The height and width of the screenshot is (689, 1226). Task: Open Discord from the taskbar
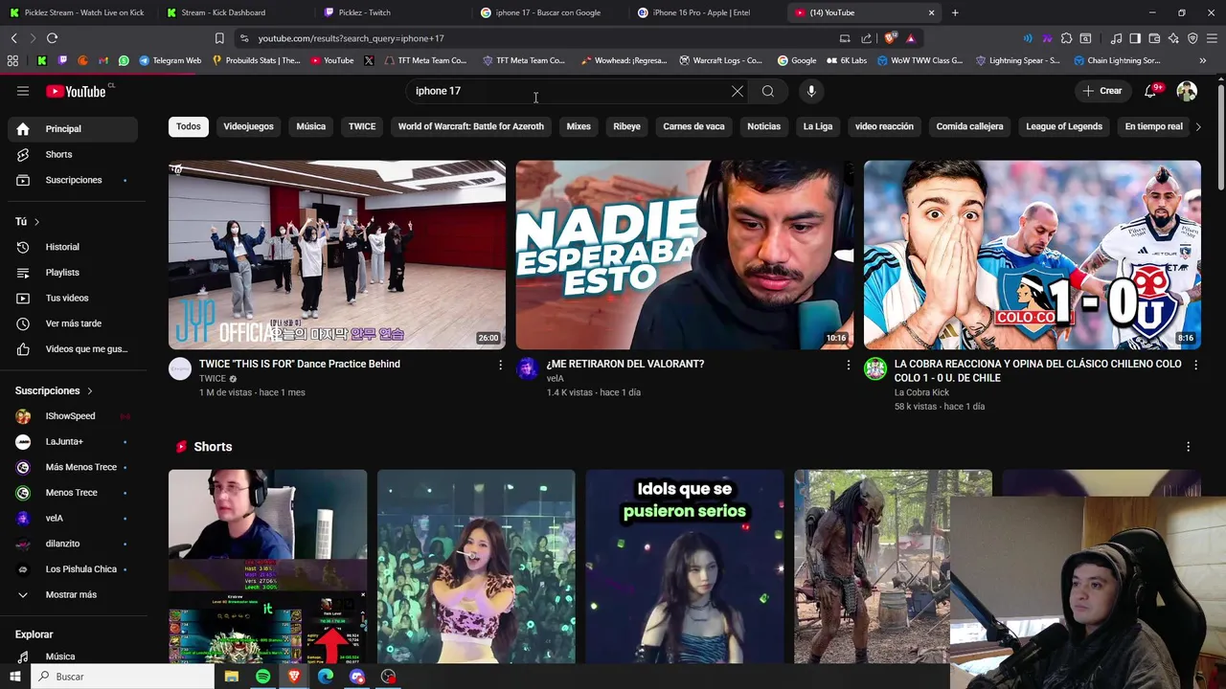[357, 677]
